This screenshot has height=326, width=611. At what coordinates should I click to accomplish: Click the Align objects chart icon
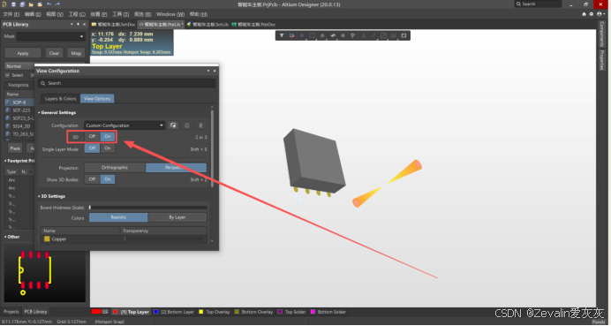(x=322, y=35)
